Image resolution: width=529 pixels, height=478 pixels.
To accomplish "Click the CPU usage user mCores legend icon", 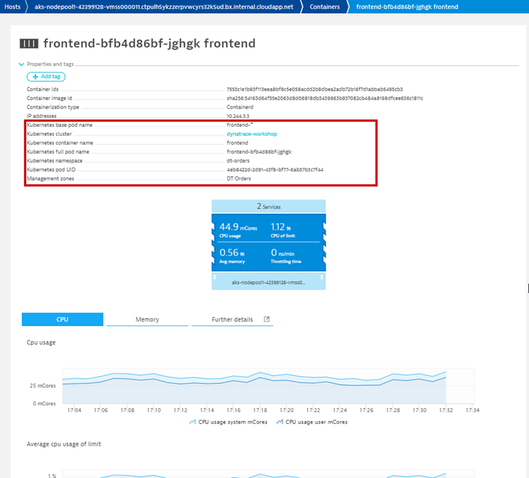I will tap(279, 422).
